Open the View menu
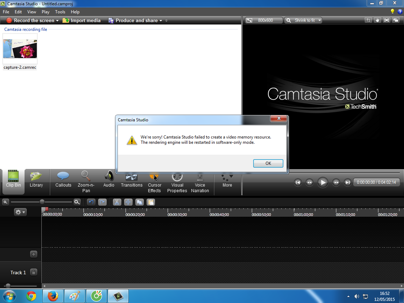The image size is (404, 303). (x=32, y=12)
